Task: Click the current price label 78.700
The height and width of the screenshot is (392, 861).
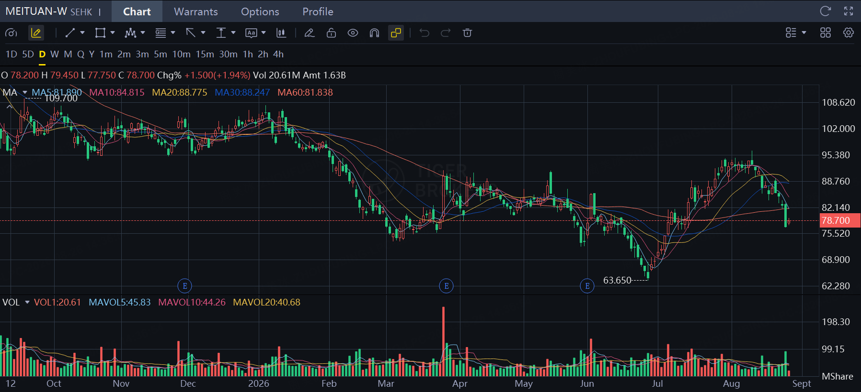Action: click(840, 220)
